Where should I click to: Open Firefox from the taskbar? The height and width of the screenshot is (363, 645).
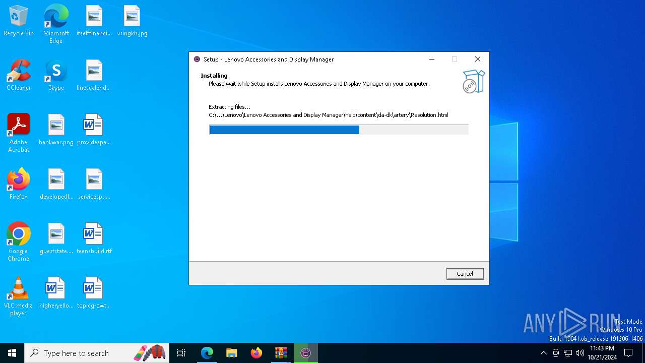click(x=256, y=353)
